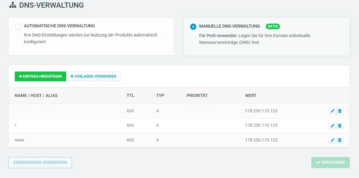
Task: Delete the wildcard * A record
Action: point(339,126)
